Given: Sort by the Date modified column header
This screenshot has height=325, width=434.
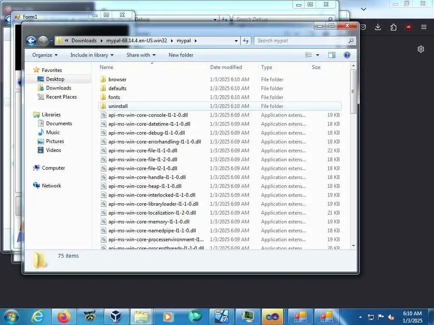Looking at the screenshot, I should coord(226,67).
